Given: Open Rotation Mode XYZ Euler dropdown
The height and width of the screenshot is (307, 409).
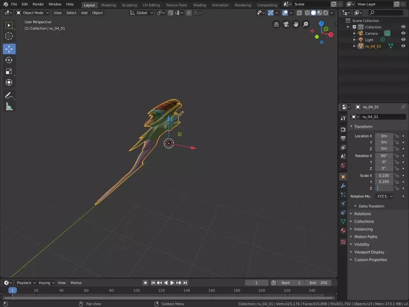Looking at the screenshot, I should click(x=384, y=196).
